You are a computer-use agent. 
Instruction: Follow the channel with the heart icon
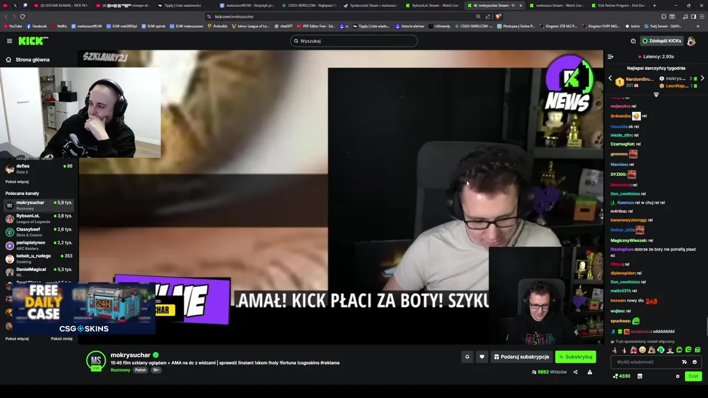pyautogui.click(x=482, y=357)
